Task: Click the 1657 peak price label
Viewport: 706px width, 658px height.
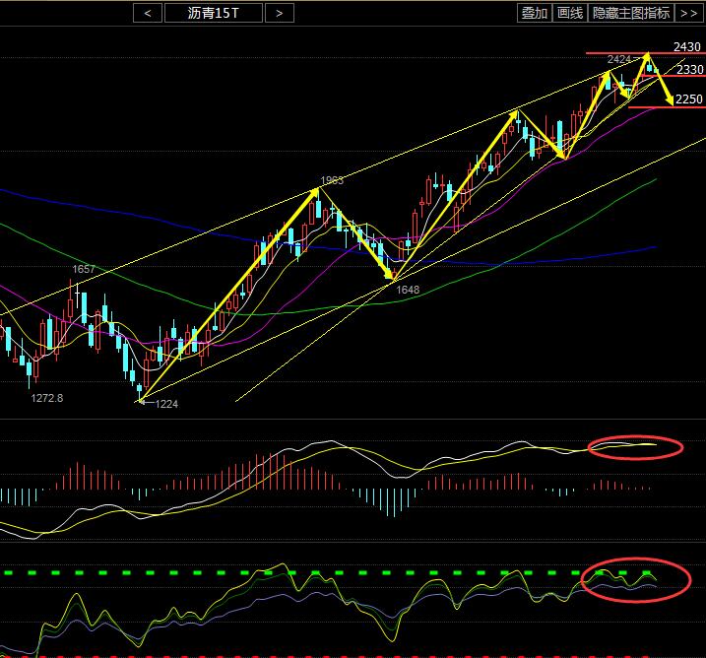Action: tap(84, 269)
